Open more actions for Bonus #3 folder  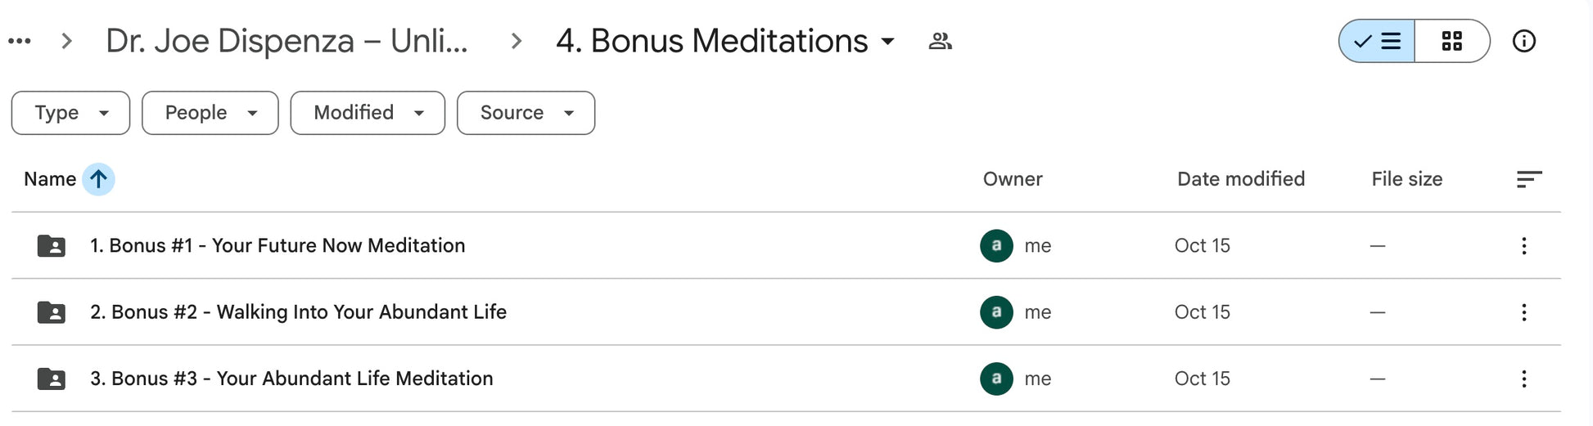pos(1523,379)
